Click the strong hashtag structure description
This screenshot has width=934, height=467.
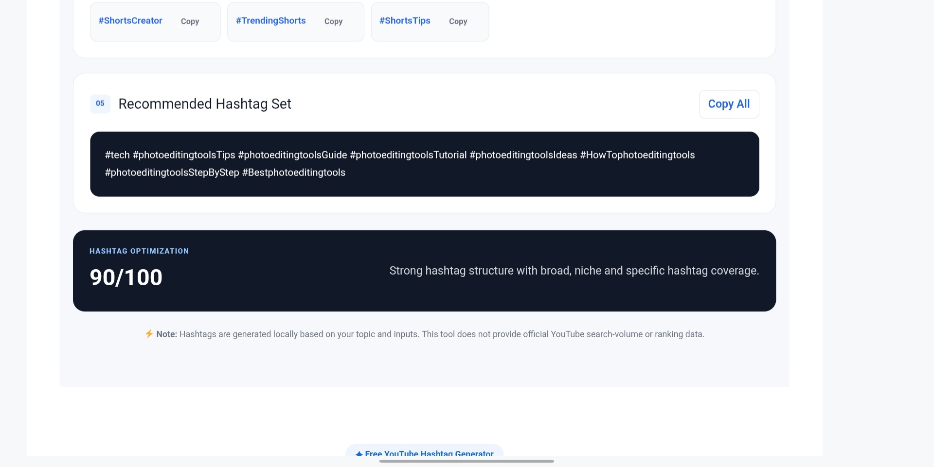click(x=574, y=271)
